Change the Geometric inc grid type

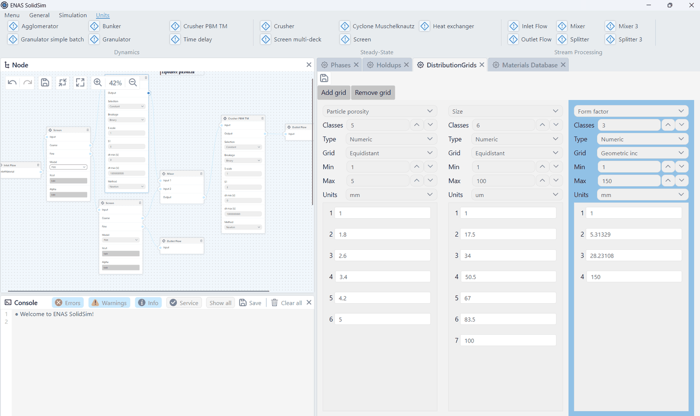[643, 153]
